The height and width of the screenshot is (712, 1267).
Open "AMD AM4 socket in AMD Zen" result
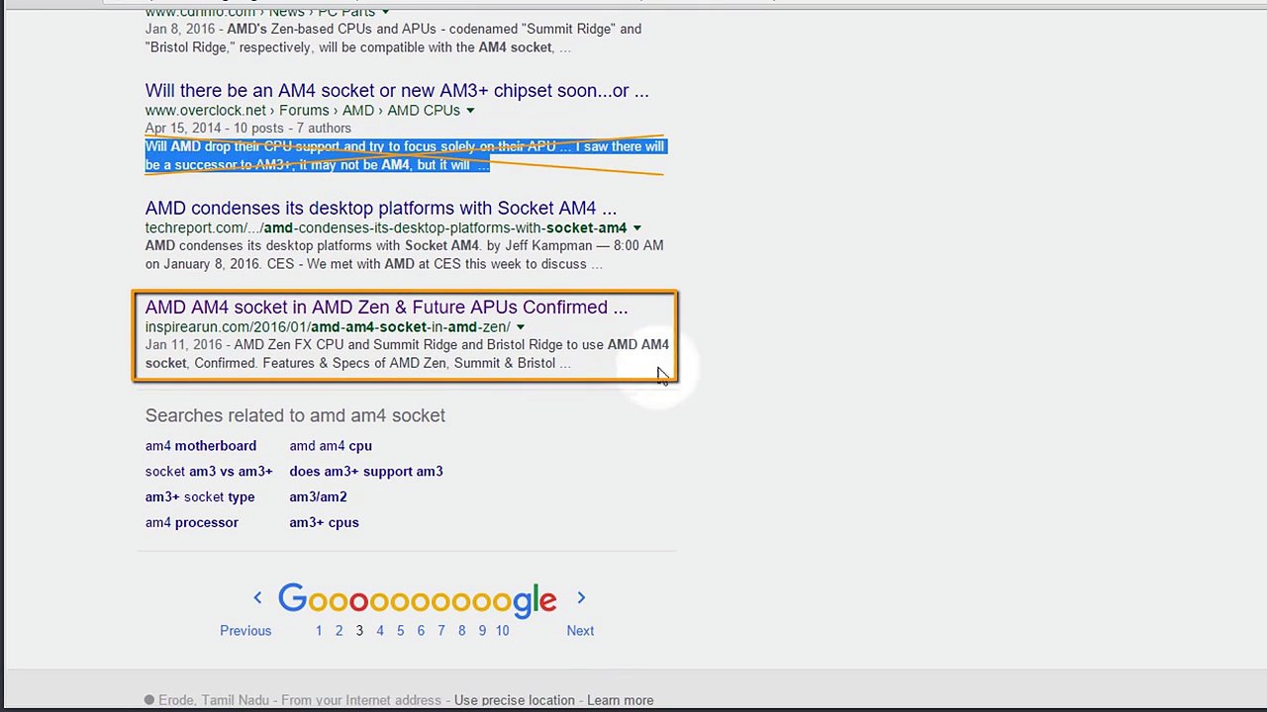click(x=386, y=308)
